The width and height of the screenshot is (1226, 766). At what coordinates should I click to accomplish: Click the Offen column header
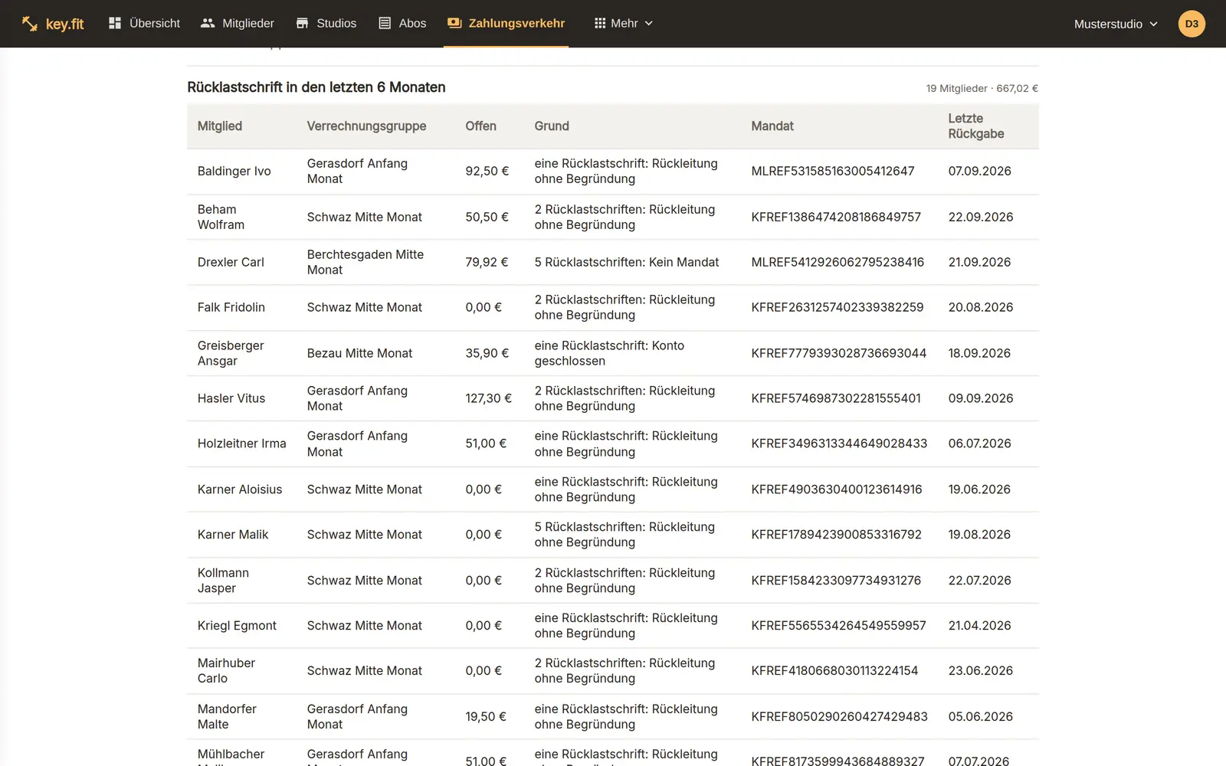point(480,126)
